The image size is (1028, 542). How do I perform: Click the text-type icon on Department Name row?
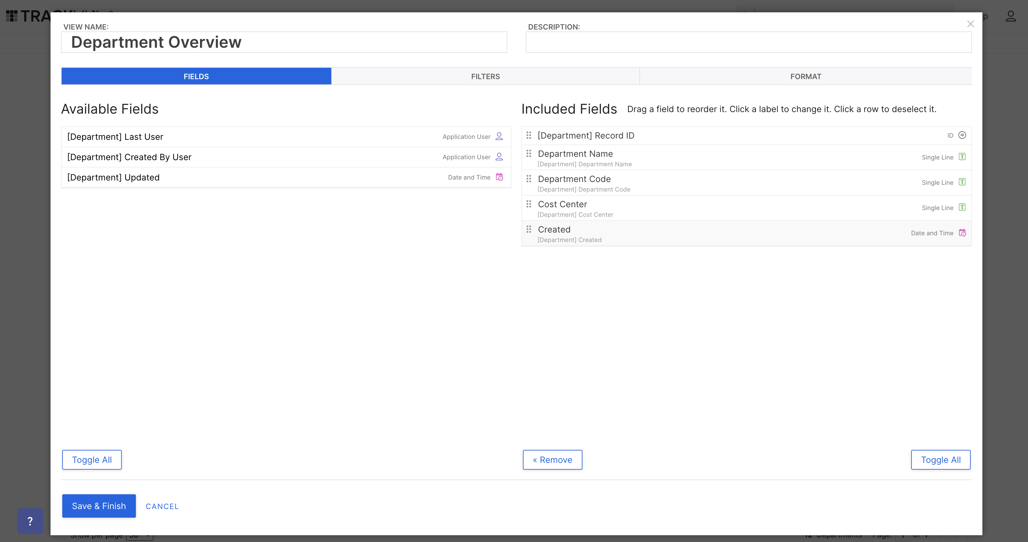coord(962,157)
